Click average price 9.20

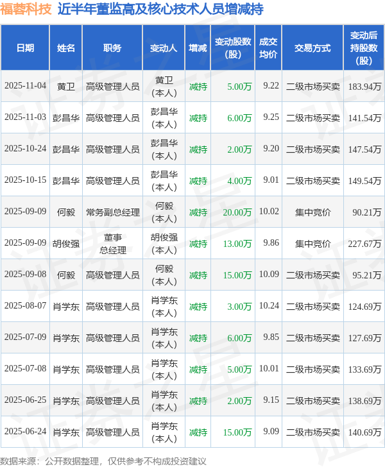point(271,149)
